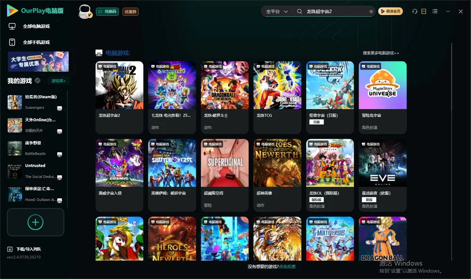Clear the search box text
The height and width of the screenshot is (279, 471).
(x=371, y=12)
